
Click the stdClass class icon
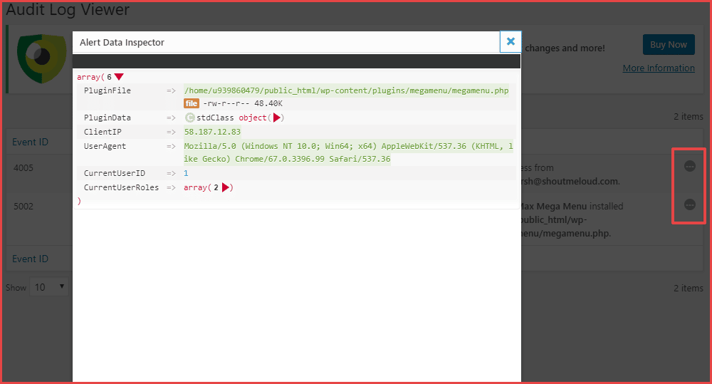[189, 118]
